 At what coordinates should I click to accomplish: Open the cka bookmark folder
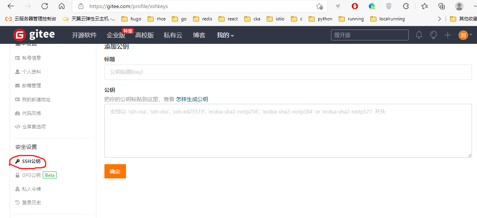252,19
